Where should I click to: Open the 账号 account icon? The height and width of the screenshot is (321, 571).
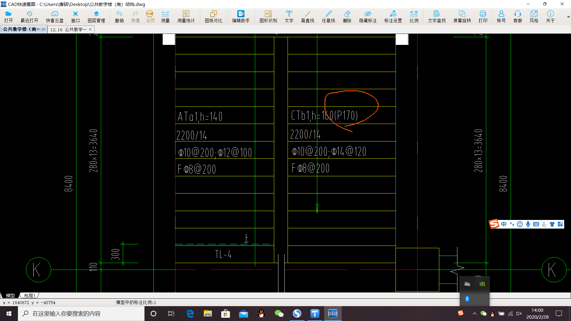point(501,17)
